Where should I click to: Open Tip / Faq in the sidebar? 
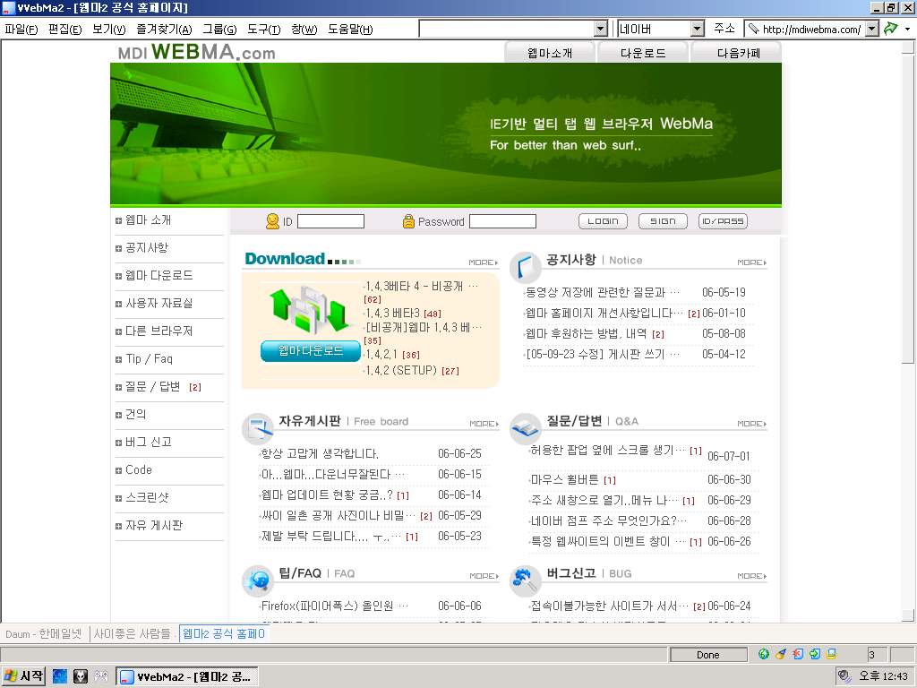tap(149, 358)
